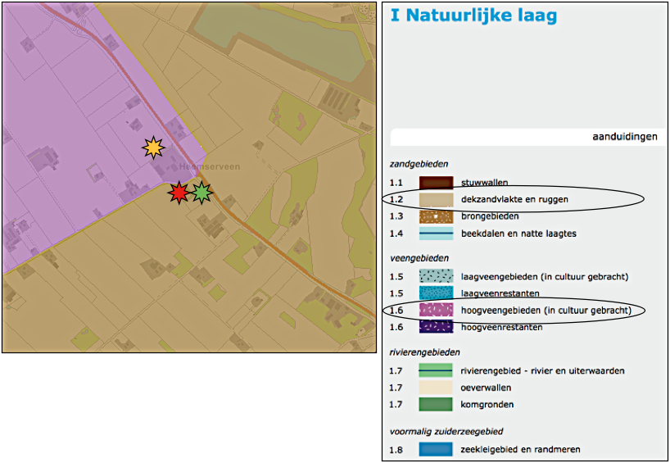Click the green star marker on the map
Image resolution: width=670 pixels, height=463 pixels.
point(201,193)
